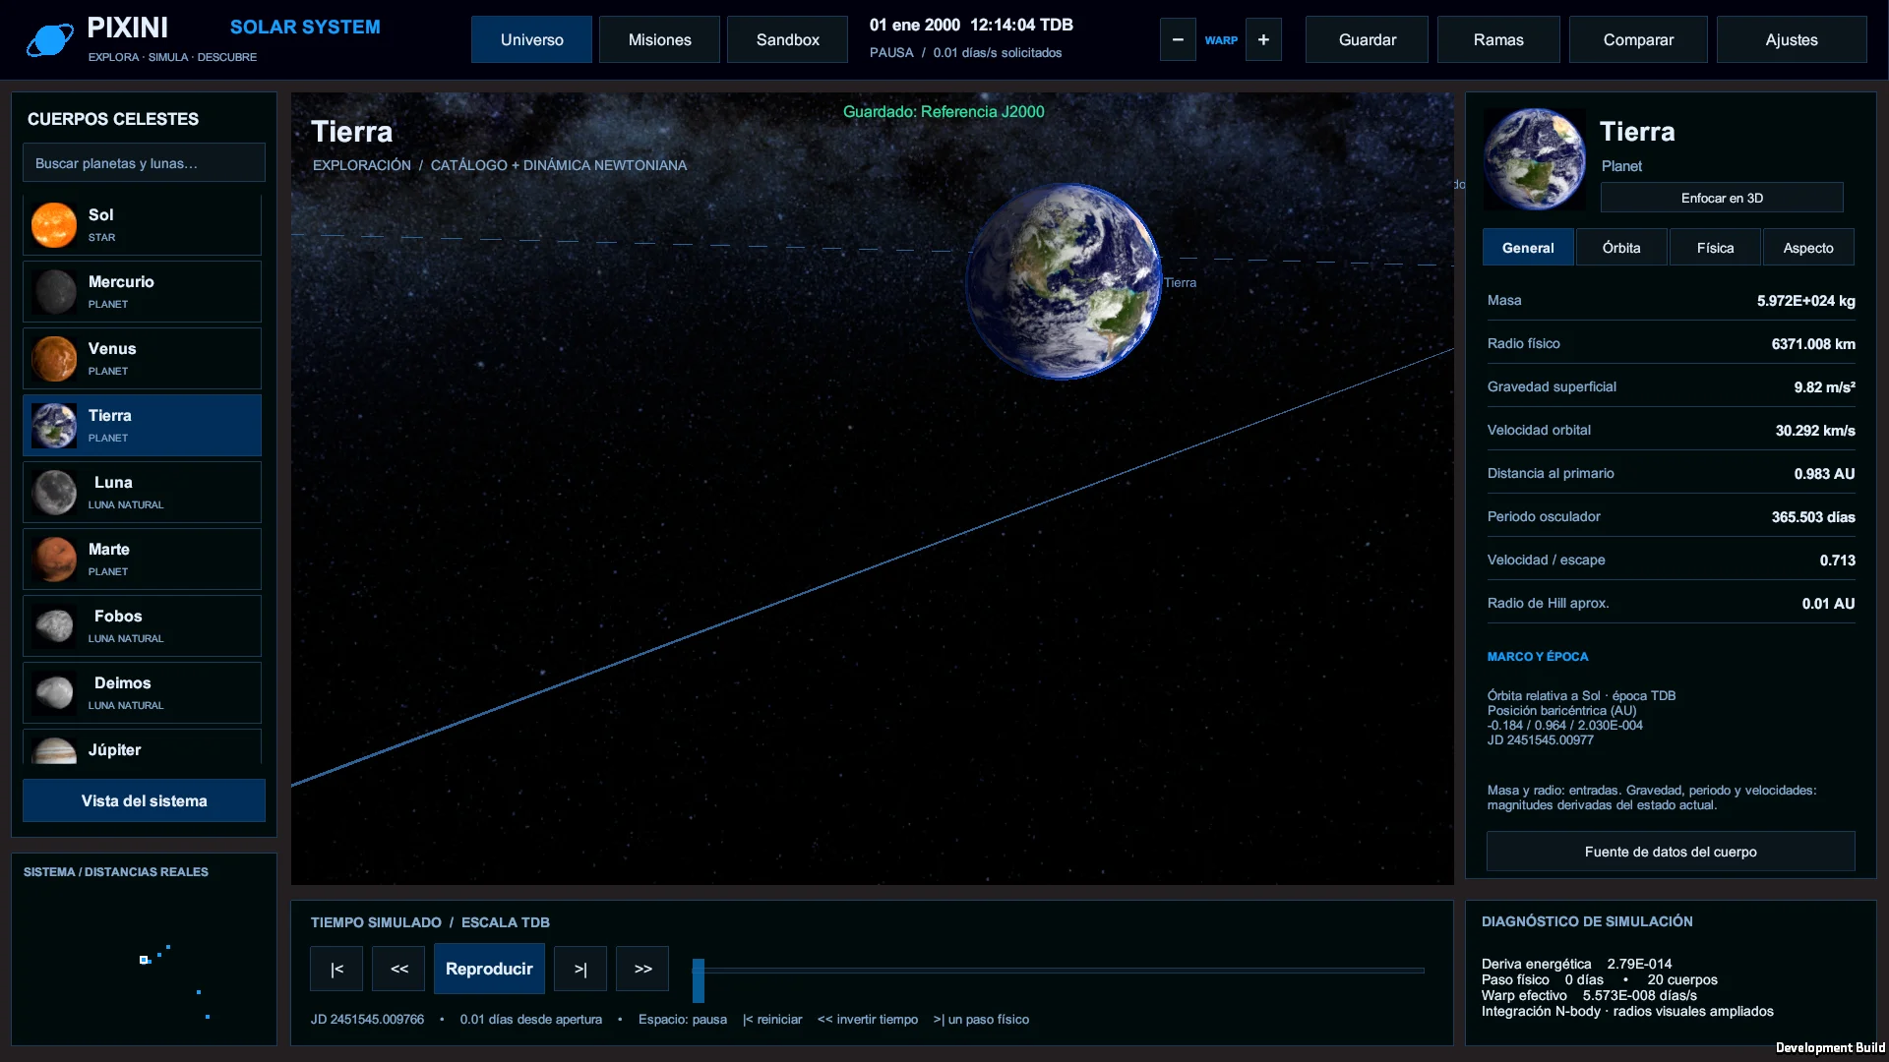Click the 3D Earth globe in viewport
The width and height of the screenshot is (1889, 1062).
coord(1063,281)
